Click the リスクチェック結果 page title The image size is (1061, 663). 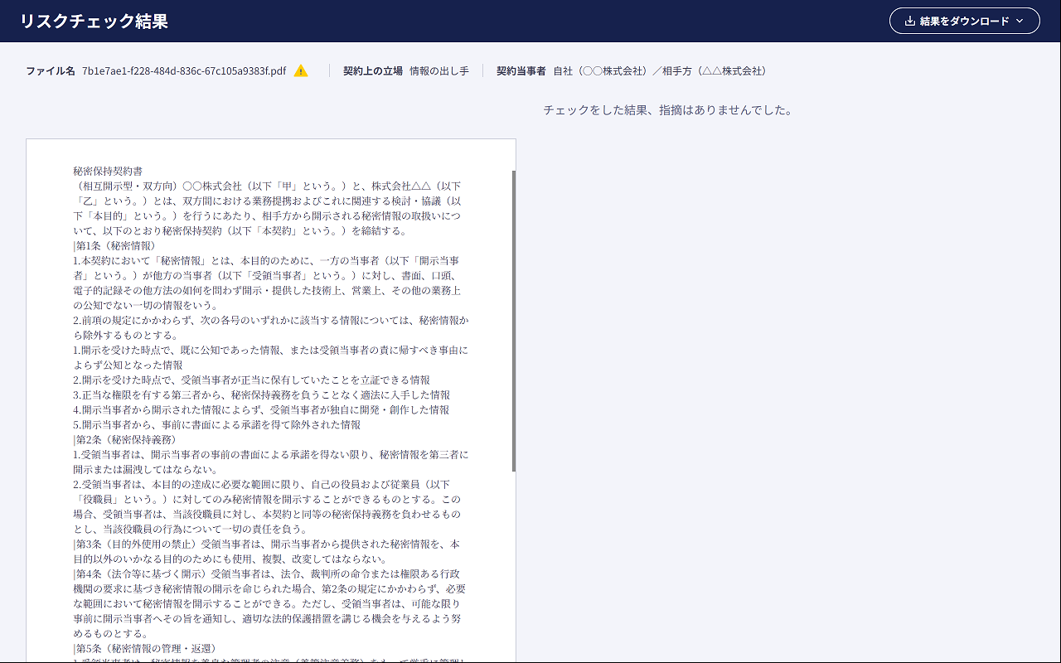tap(94, 21)
